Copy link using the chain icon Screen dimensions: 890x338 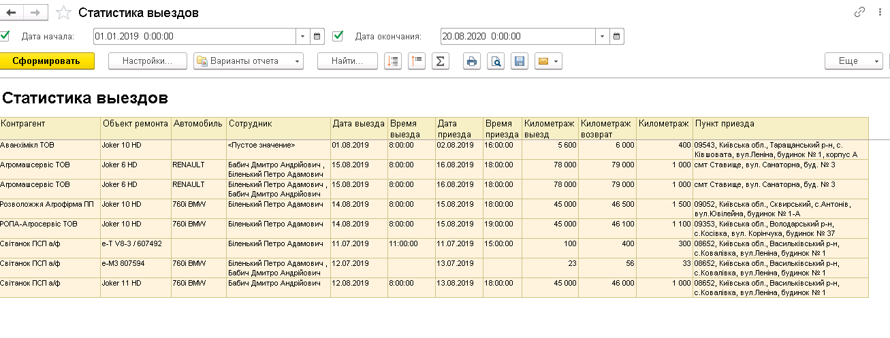(859, 12)
